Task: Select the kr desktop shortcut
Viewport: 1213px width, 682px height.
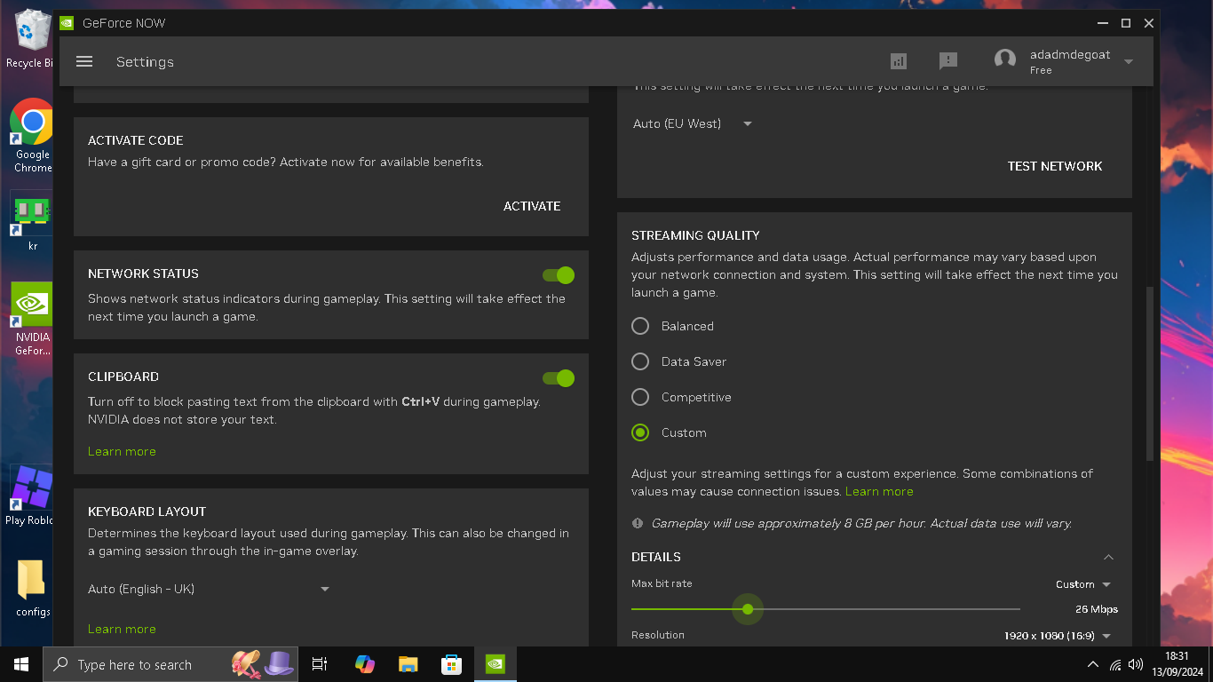Action: click(33, 222)
